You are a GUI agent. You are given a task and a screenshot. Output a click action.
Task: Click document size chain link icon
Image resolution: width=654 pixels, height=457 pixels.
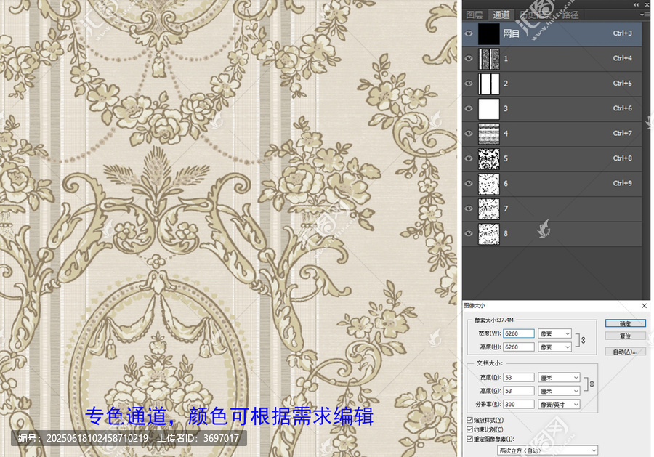click(x=592, y=384)
